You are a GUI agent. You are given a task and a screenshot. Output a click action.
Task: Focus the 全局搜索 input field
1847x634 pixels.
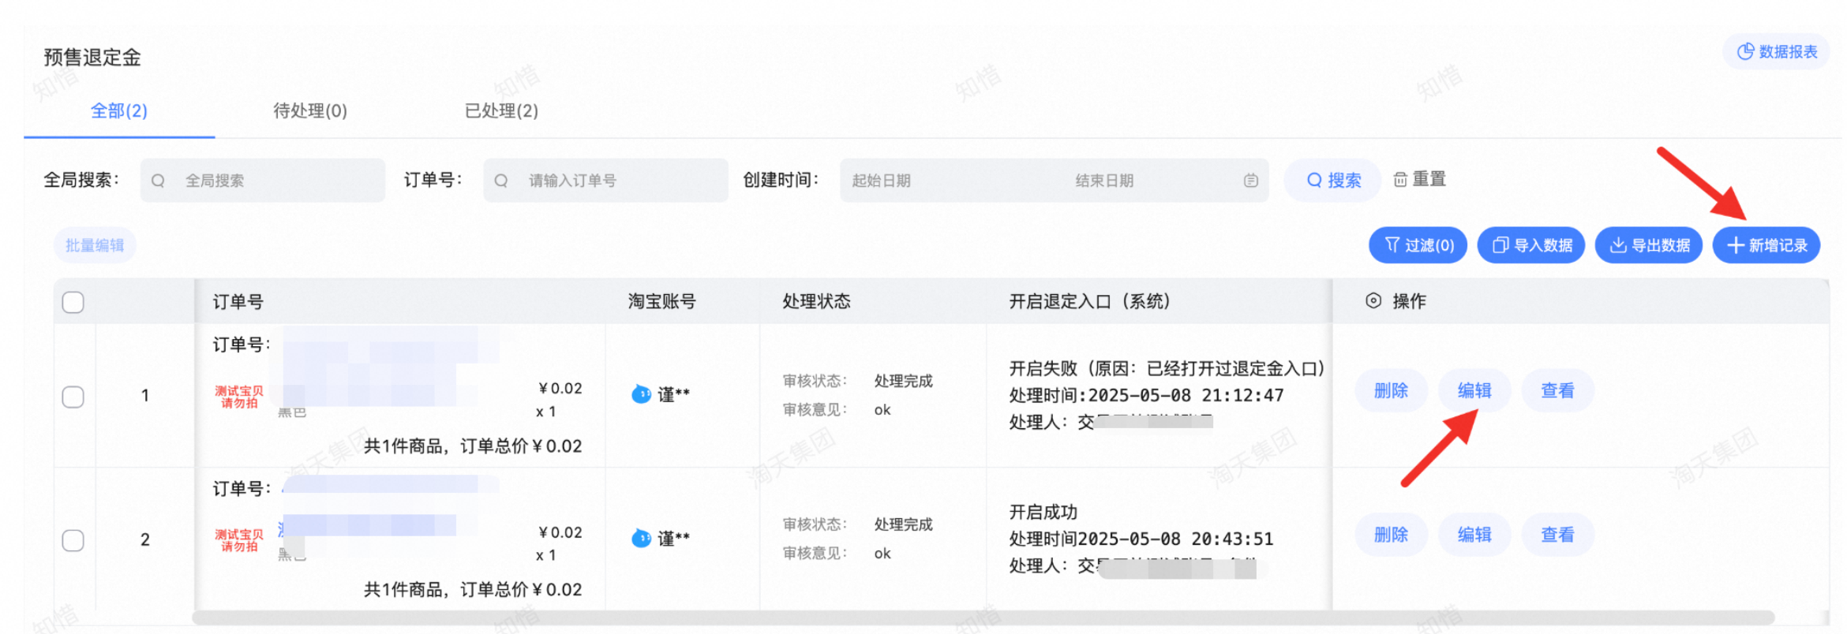click(263, 181)
